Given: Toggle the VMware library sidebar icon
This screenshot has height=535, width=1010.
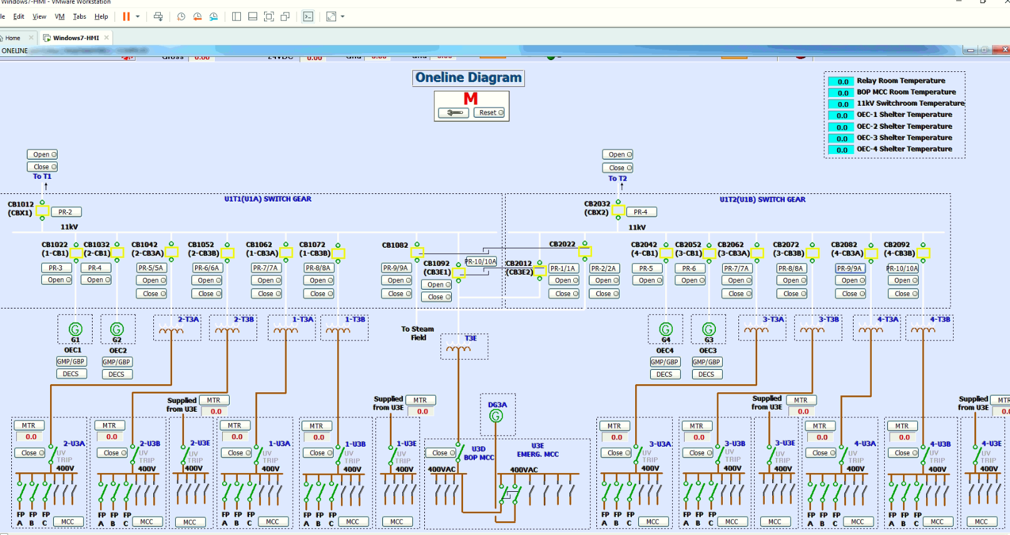Looking at the screenshot, I should point(237,17).
